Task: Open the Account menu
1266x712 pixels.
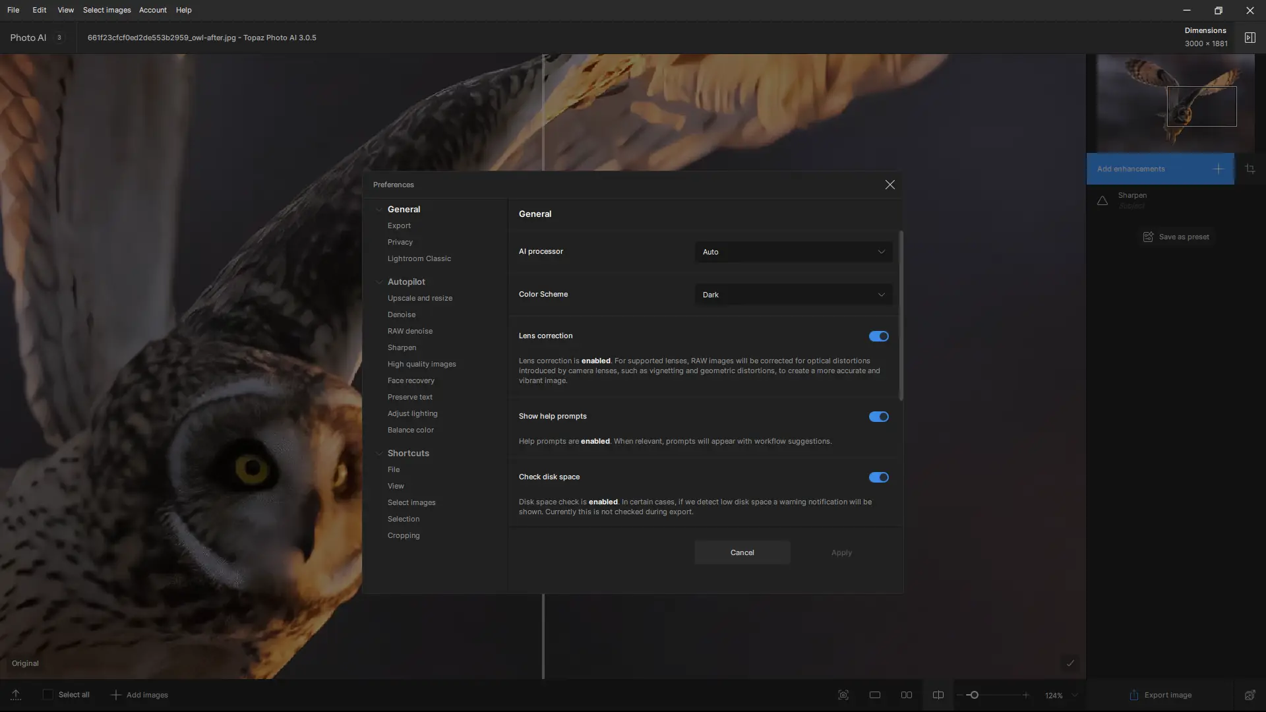Action: tap(152, 10)
